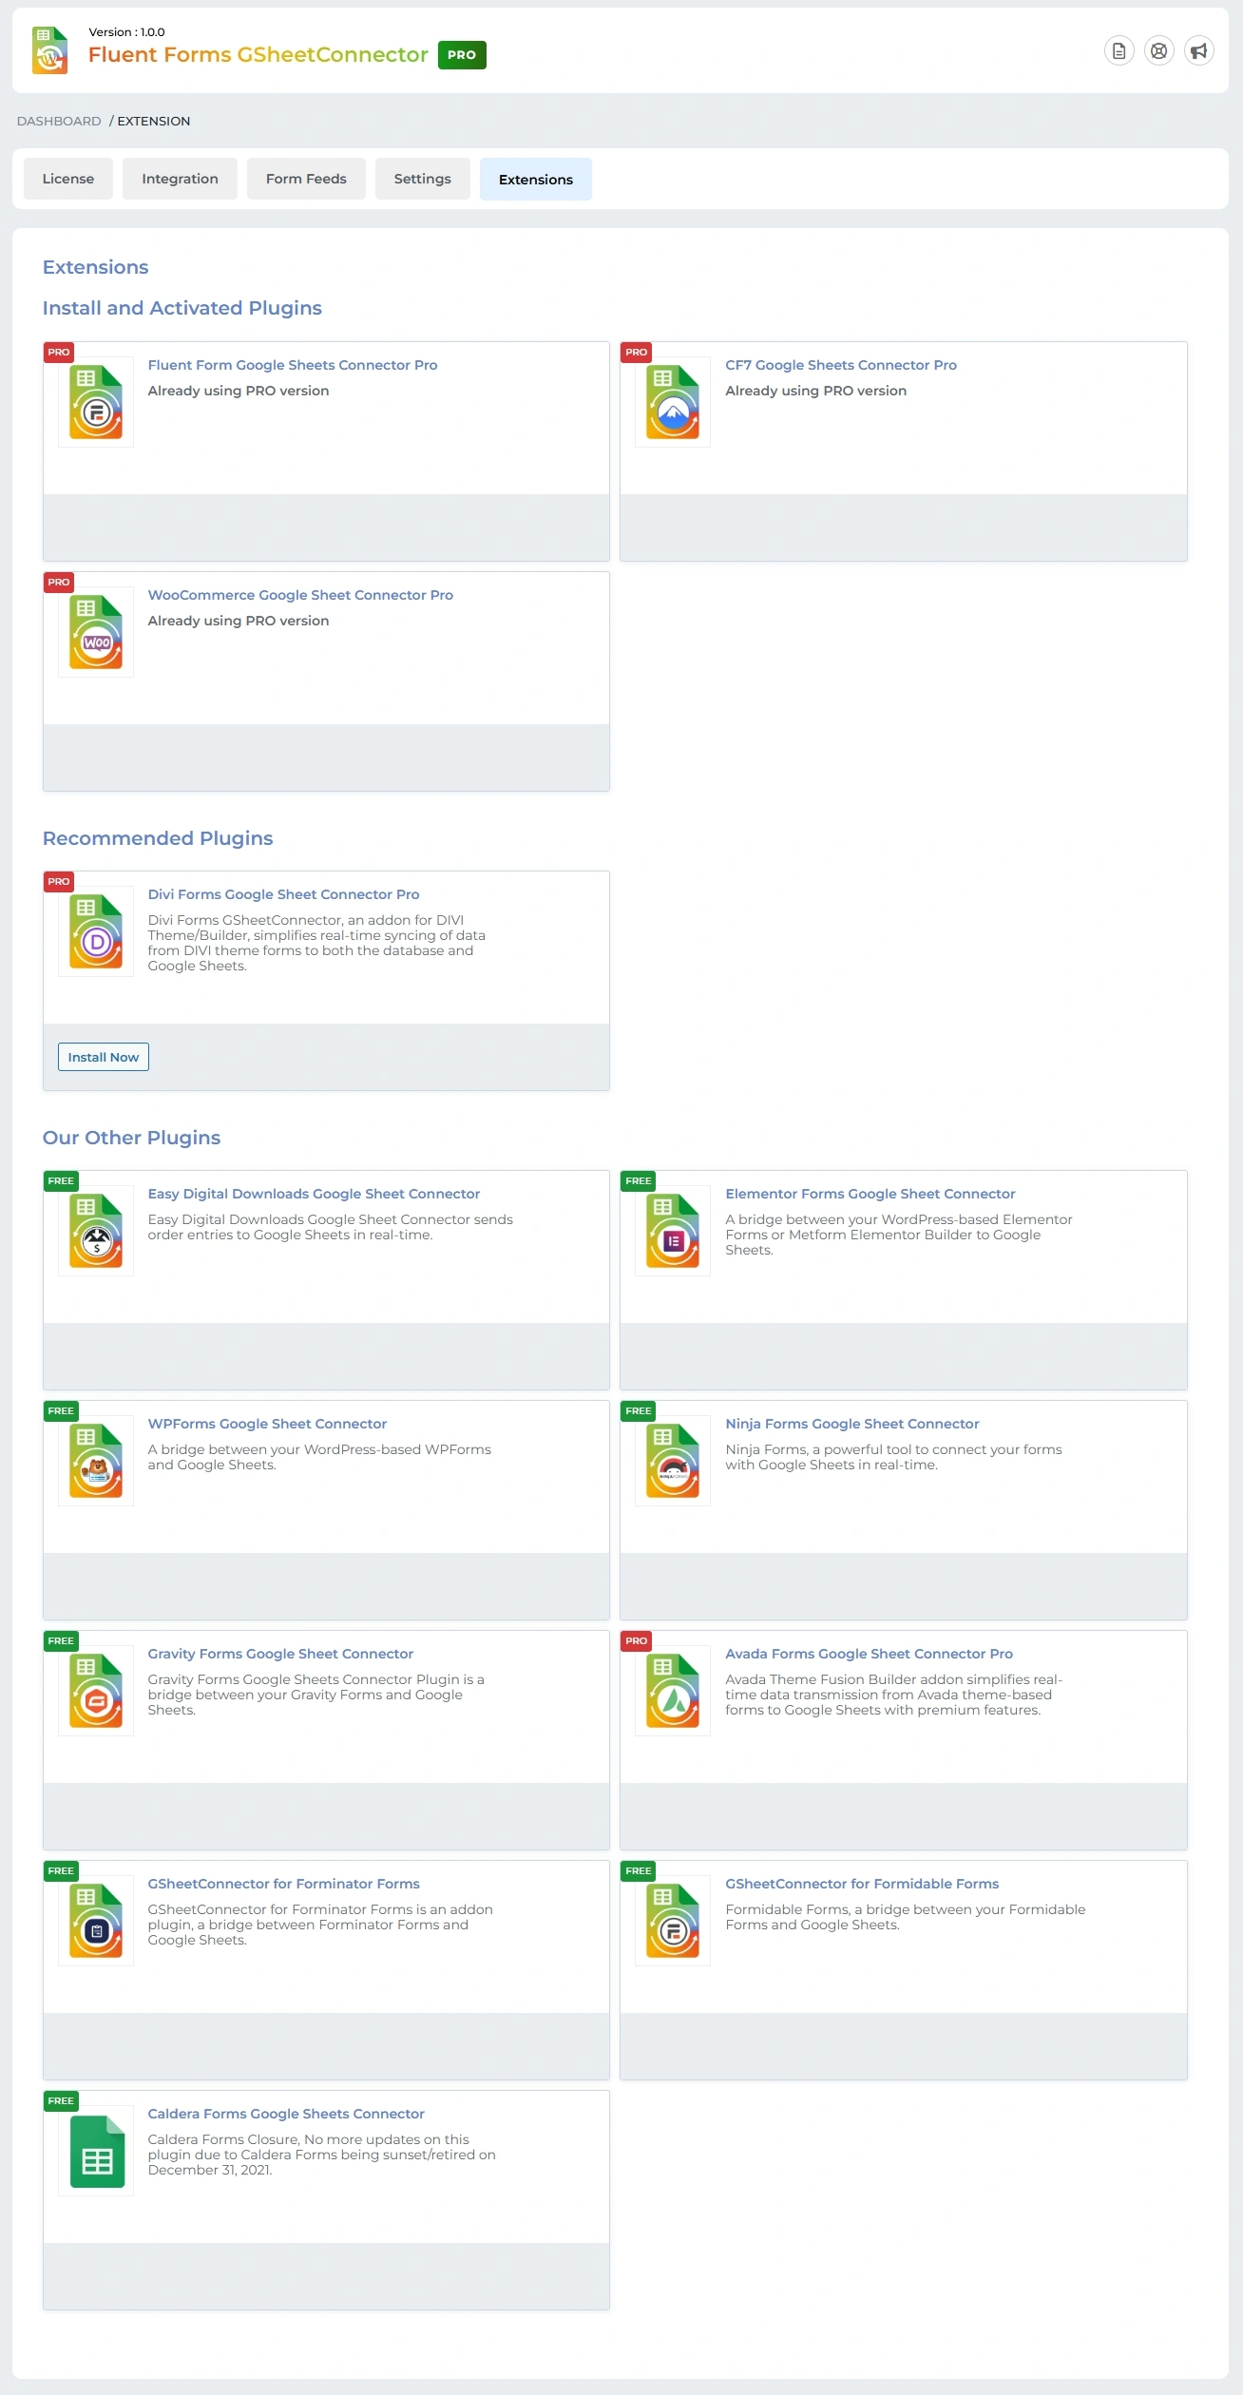Open Ninja Forms Google Sheet Connector link
This screenshot has height=2395, width=1243.
[852, 1424]
